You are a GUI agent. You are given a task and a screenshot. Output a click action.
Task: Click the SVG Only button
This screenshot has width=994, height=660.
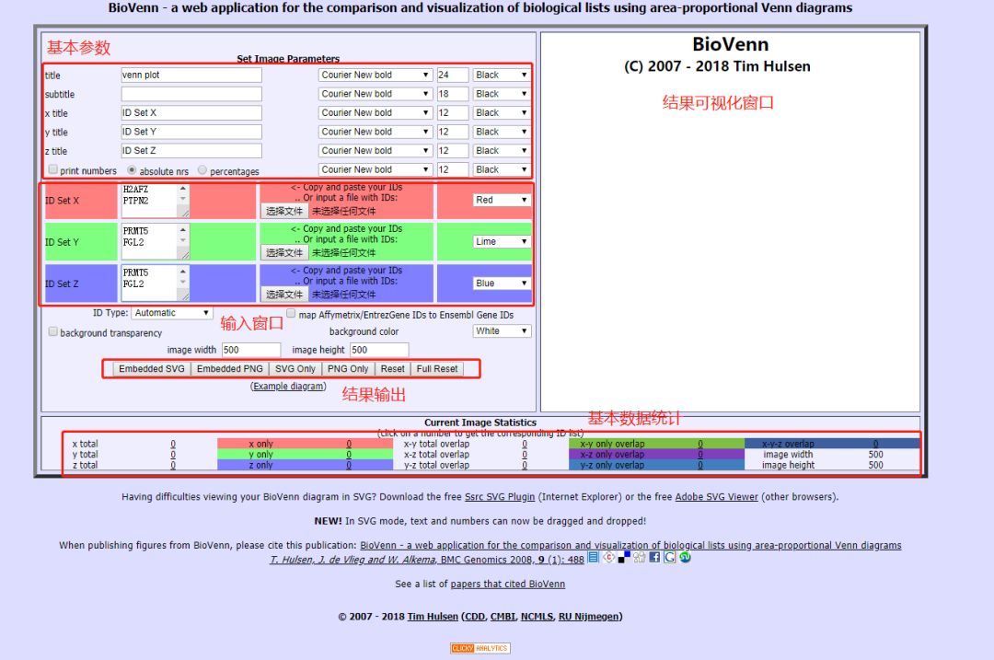coord(295,369)
